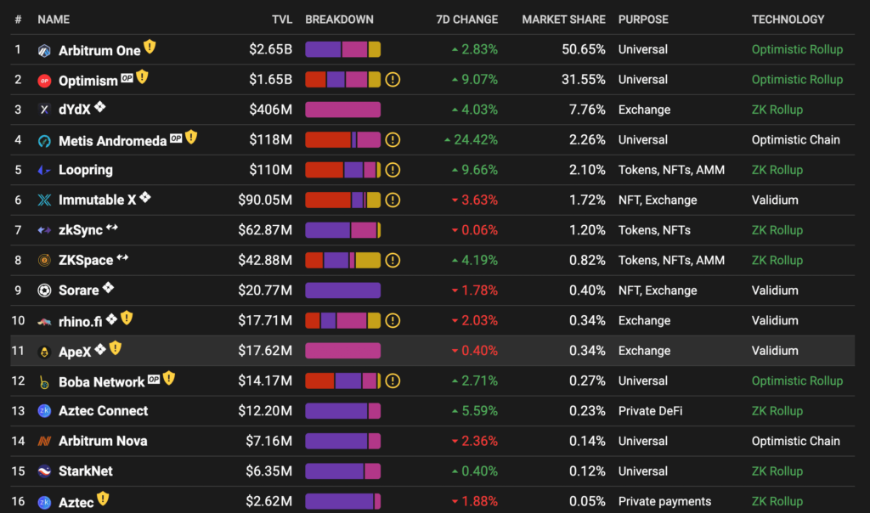Click the arrows badge next to ZKSpace
The height and width of the screenshot is (513, 870).
tap(122, 257)
